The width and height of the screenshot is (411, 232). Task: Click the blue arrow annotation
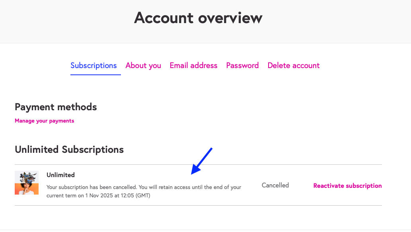[x=201, y=161]
